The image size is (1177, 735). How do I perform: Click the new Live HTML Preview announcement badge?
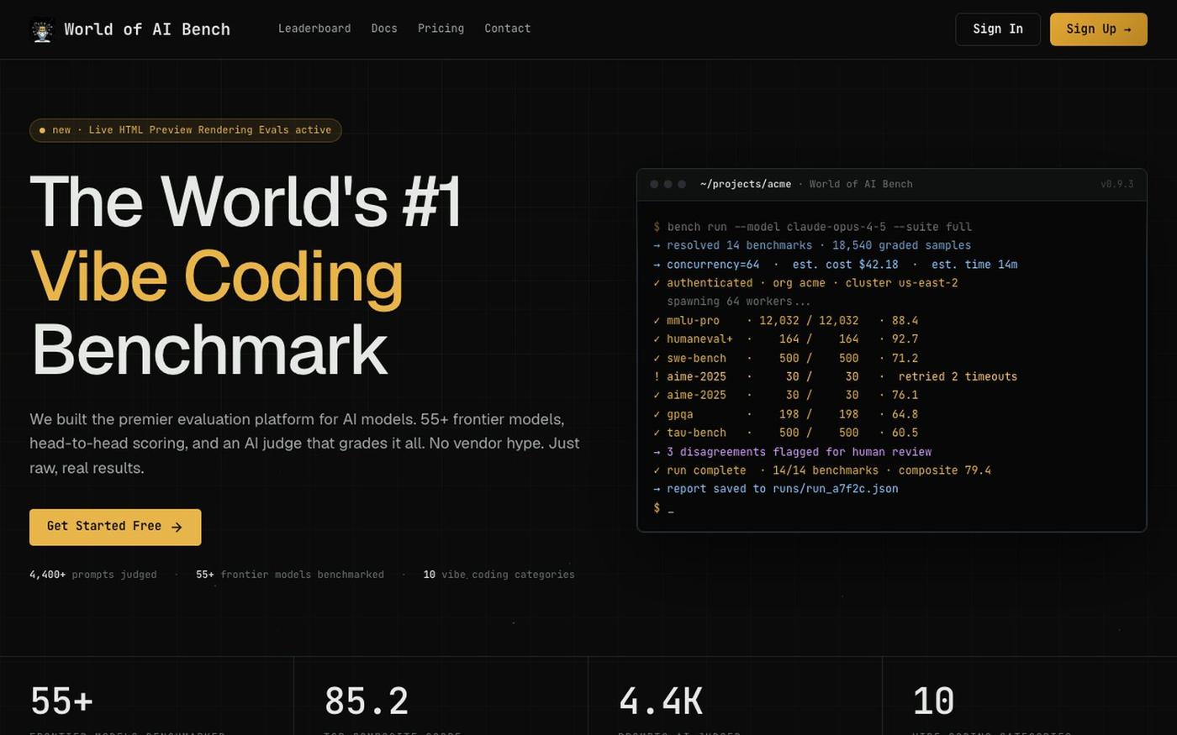[186, 130]
